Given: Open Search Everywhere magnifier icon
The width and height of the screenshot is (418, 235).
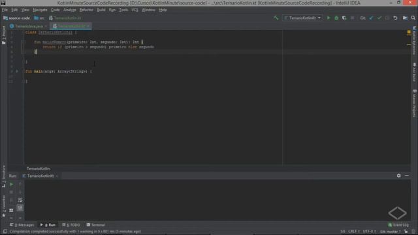Looking at the screenshot, I should (x=413, y=18).
